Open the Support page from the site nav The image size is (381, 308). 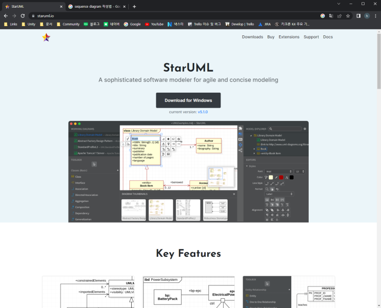(311, 37)
